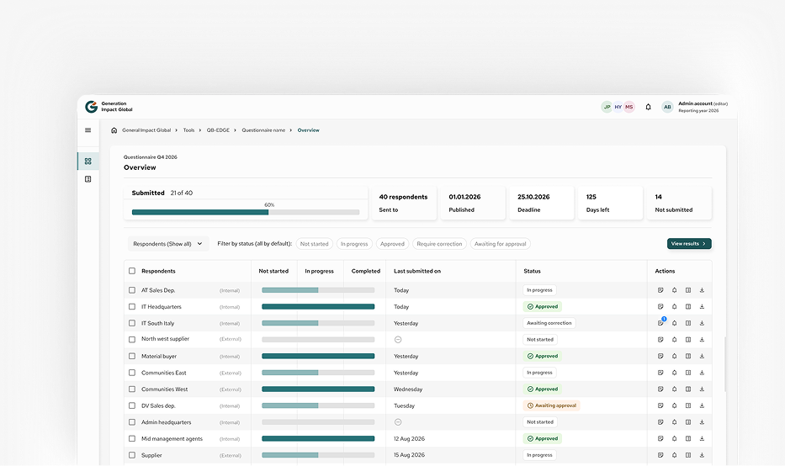Screen dimensions: 785x466
Task: Click reminder bell for DV Sales dep.
Action: (674, 406)
